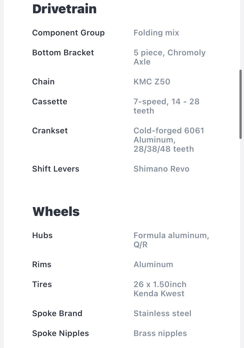
Task: Select the Crankset spec label
Action: [50, 131]
